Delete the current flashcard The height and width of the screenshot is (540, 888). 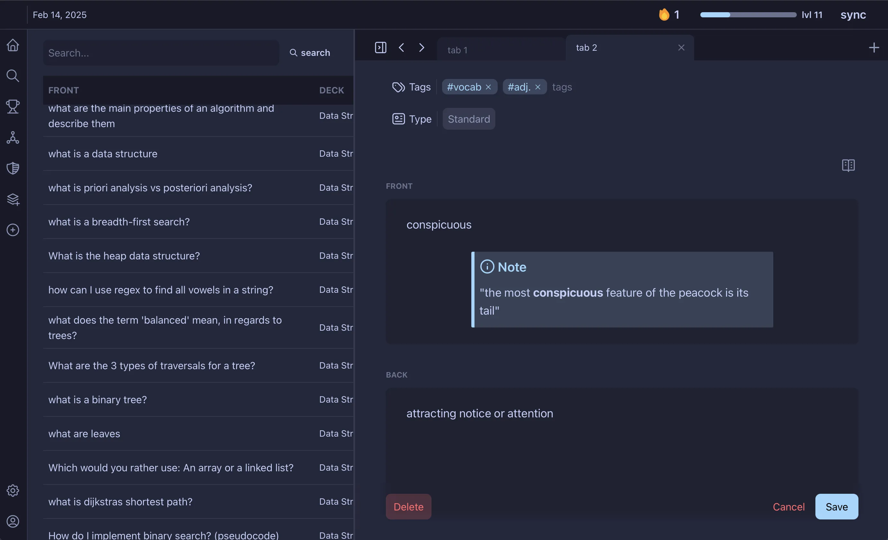pyautogui.click(x=408, y=507)
